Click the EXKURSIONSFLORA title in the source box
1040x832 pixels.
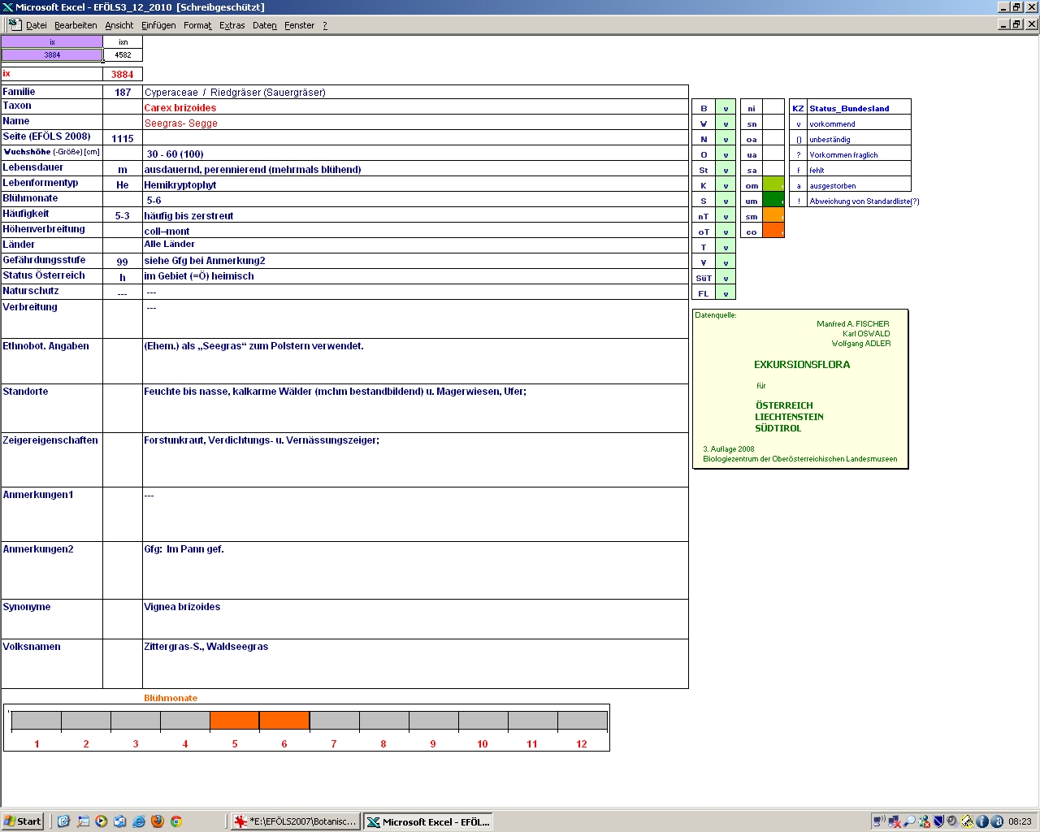tap(802, 365)
